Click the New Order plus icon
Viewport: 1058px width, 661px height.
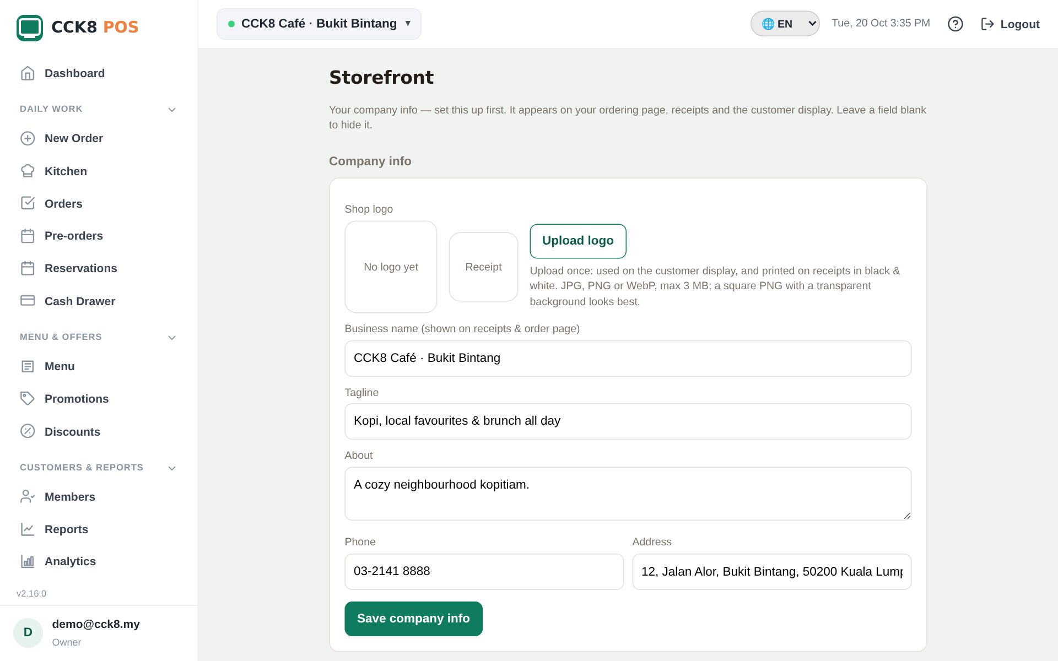point(28,138)
